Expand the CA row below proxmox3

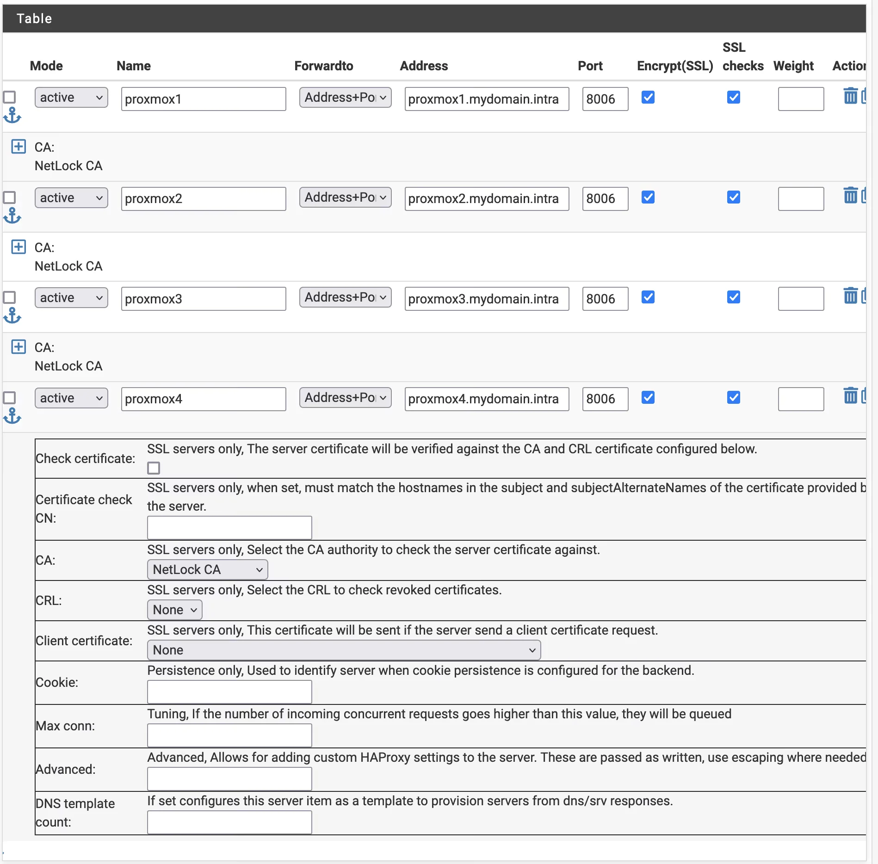(19, 347)
